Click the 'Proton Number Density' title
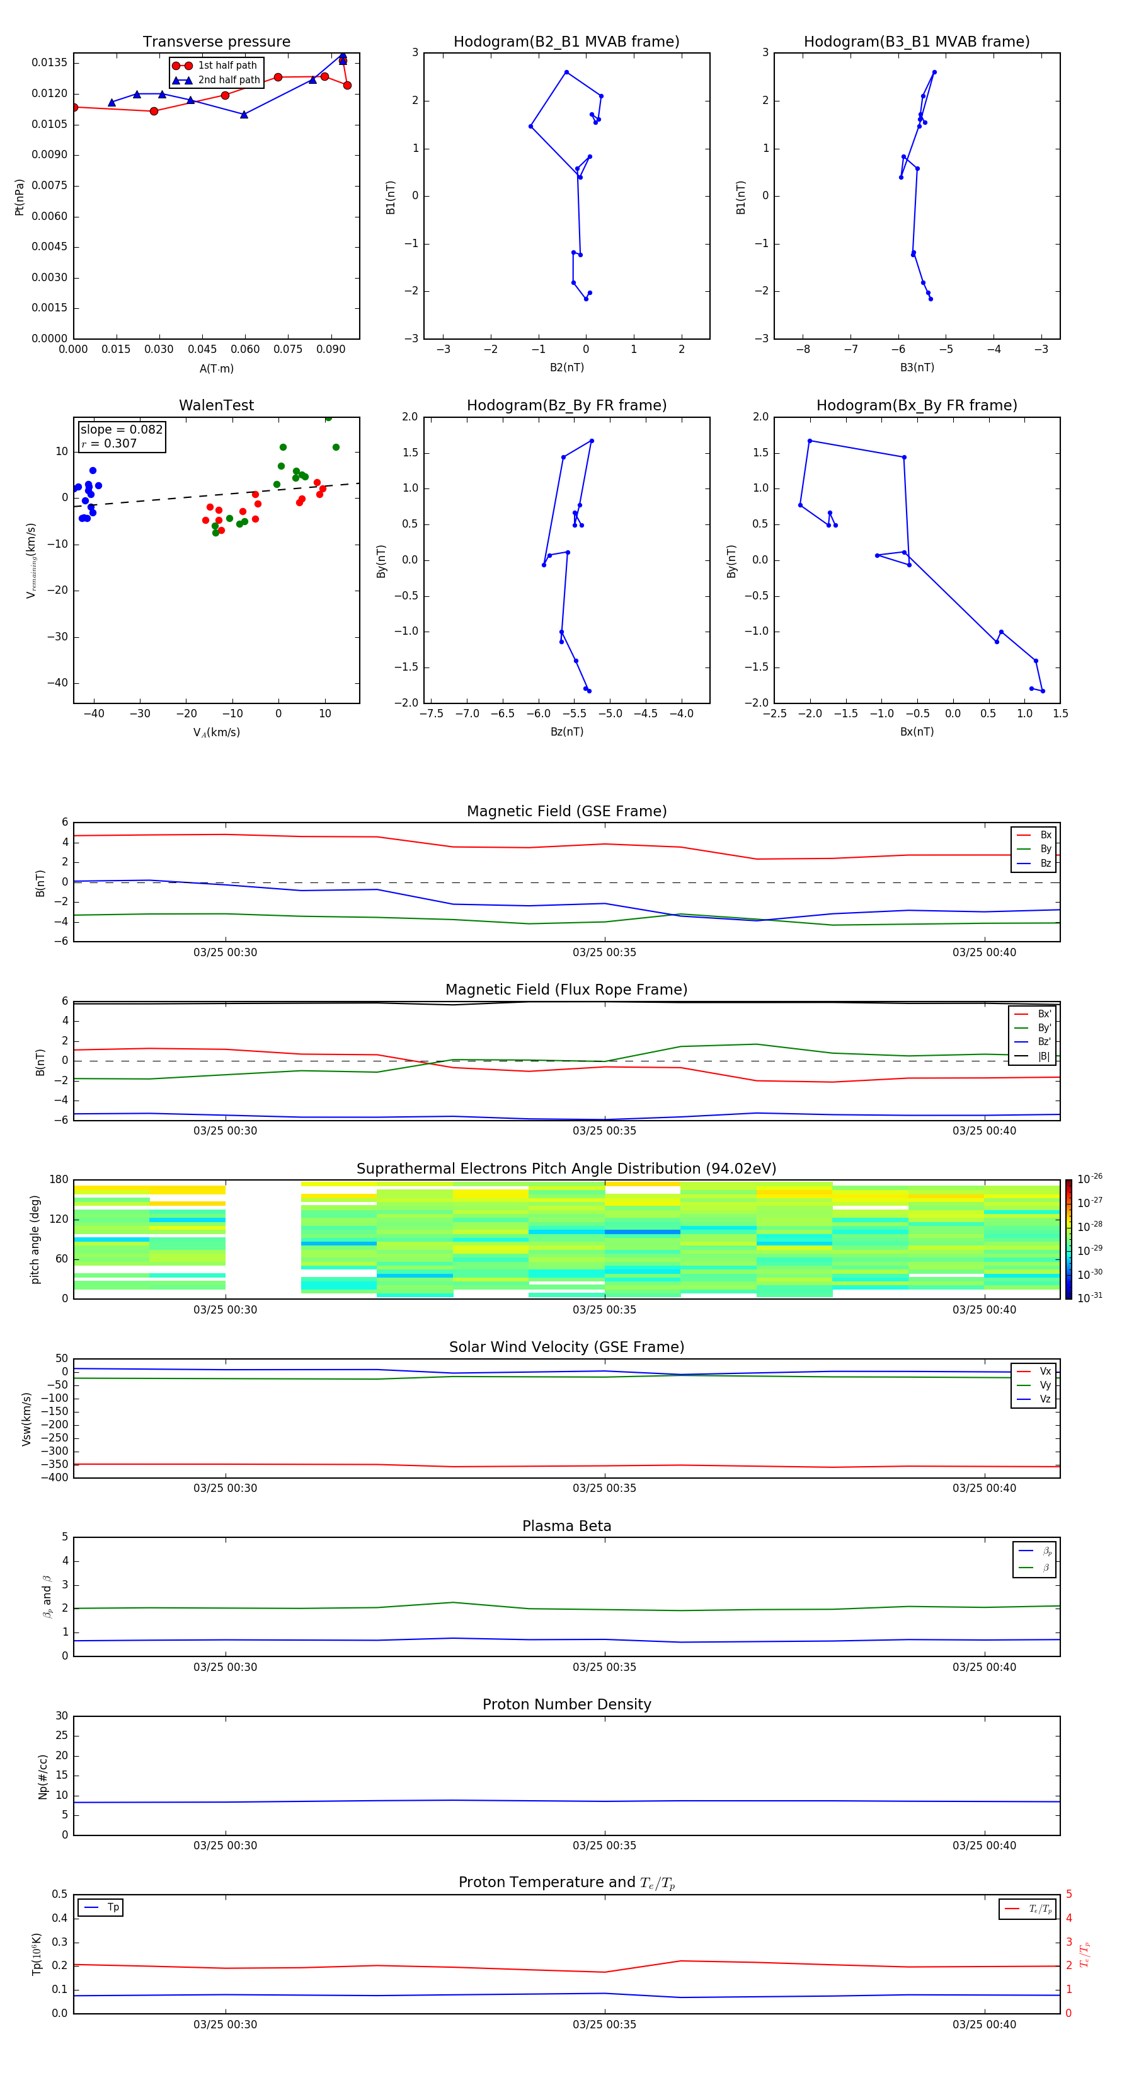 pos(566,1704)
